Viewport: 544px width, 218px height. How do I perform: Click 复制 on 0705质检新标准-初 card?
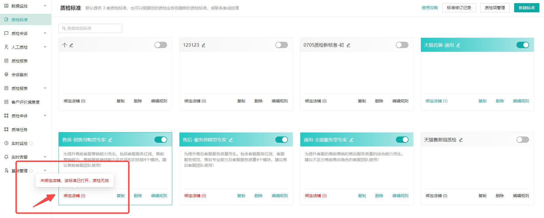[362, 101]
